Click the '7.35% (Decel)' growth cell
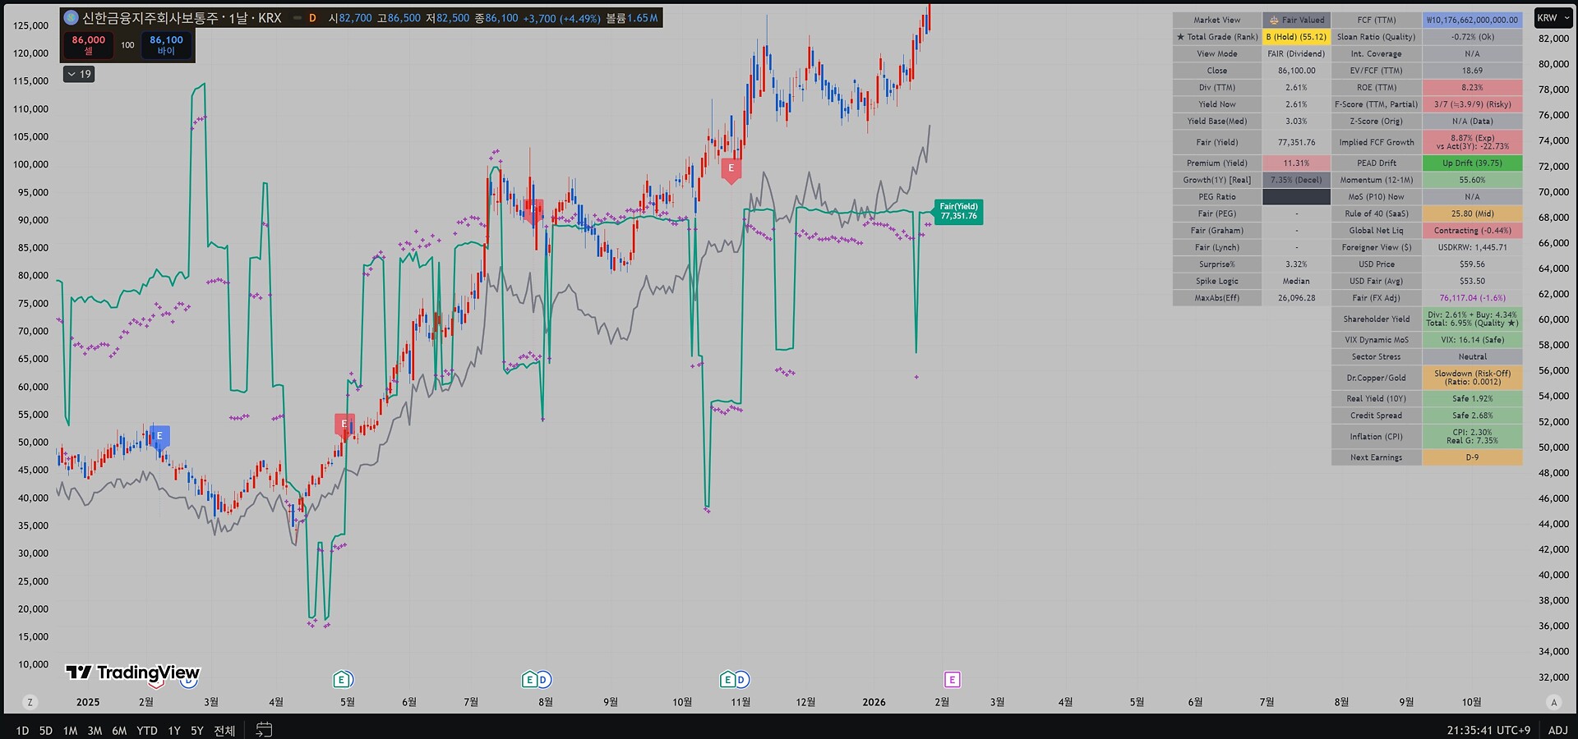1578x739 pixels. click(x=1296, y=180)
